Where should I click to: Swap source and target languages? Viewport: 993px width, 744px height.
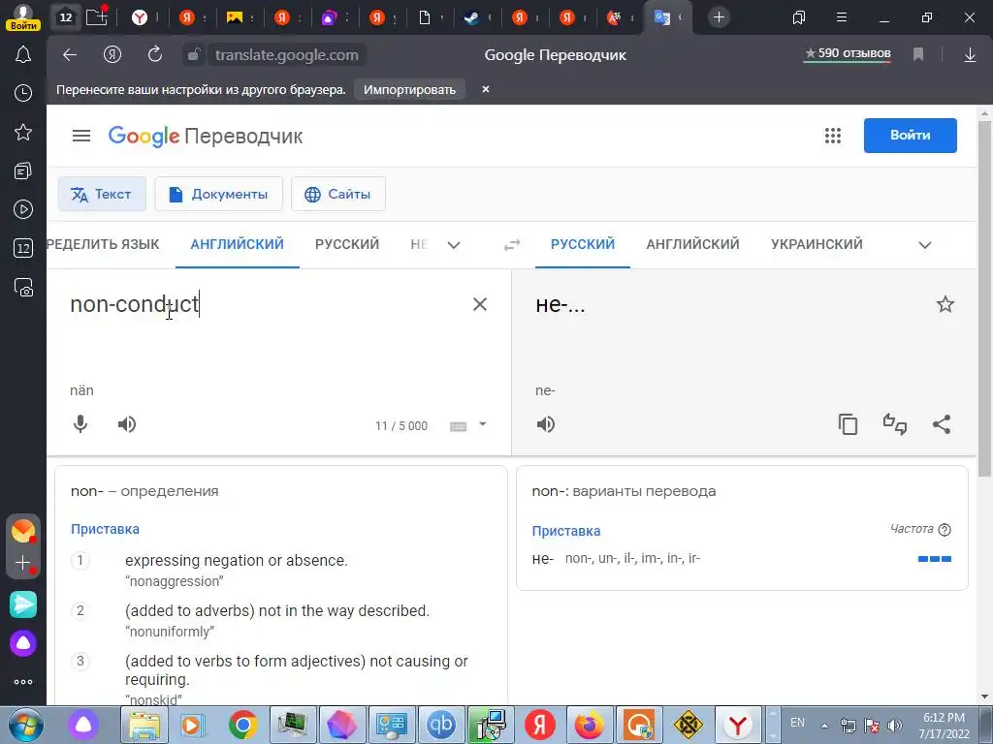512,245
